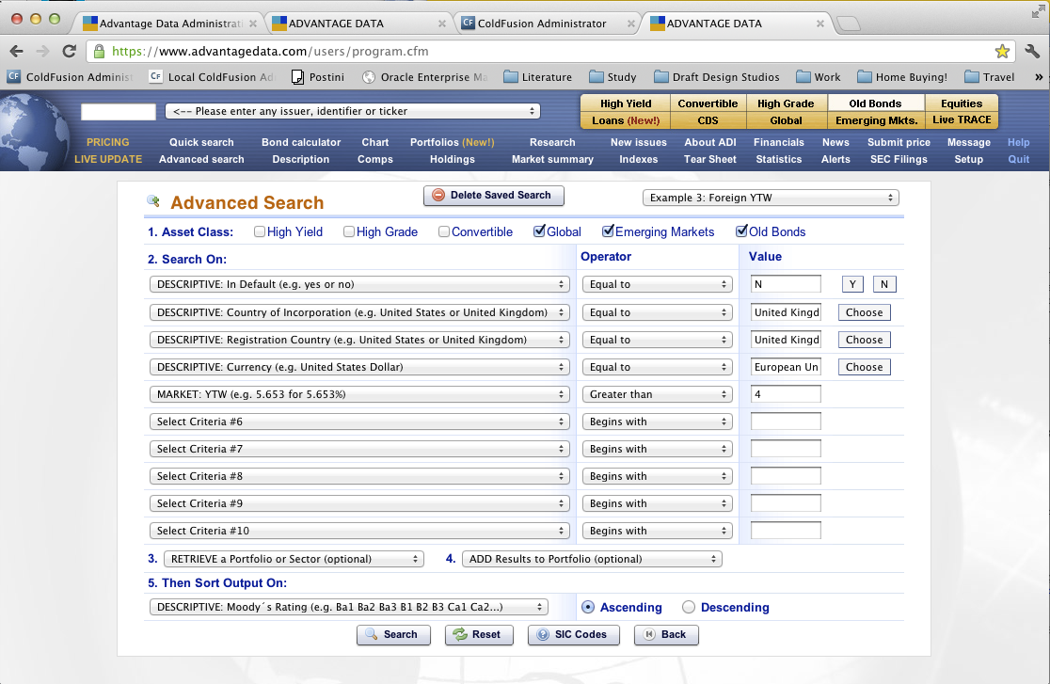Bookmark this page with the star icon

click(x=1002, y=51)
